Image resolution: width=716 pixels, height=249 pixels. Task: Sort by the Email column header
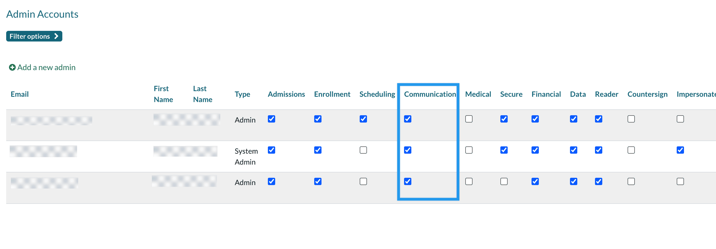20,94
